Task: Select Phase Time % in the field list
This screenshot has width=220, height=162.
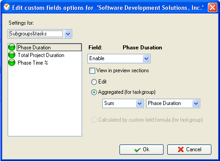Action: [x=33, y=63]
